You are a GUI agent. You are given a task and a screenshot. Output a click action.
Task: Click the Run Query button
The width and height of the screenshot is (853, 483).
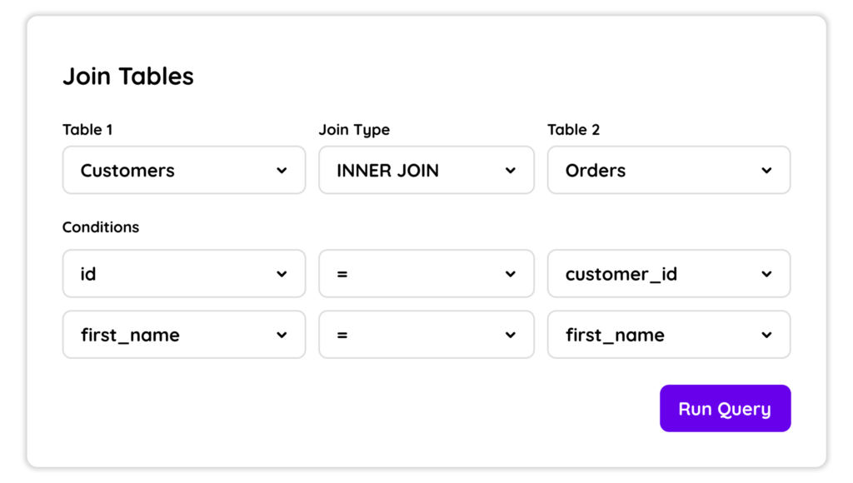pos(726,409)
